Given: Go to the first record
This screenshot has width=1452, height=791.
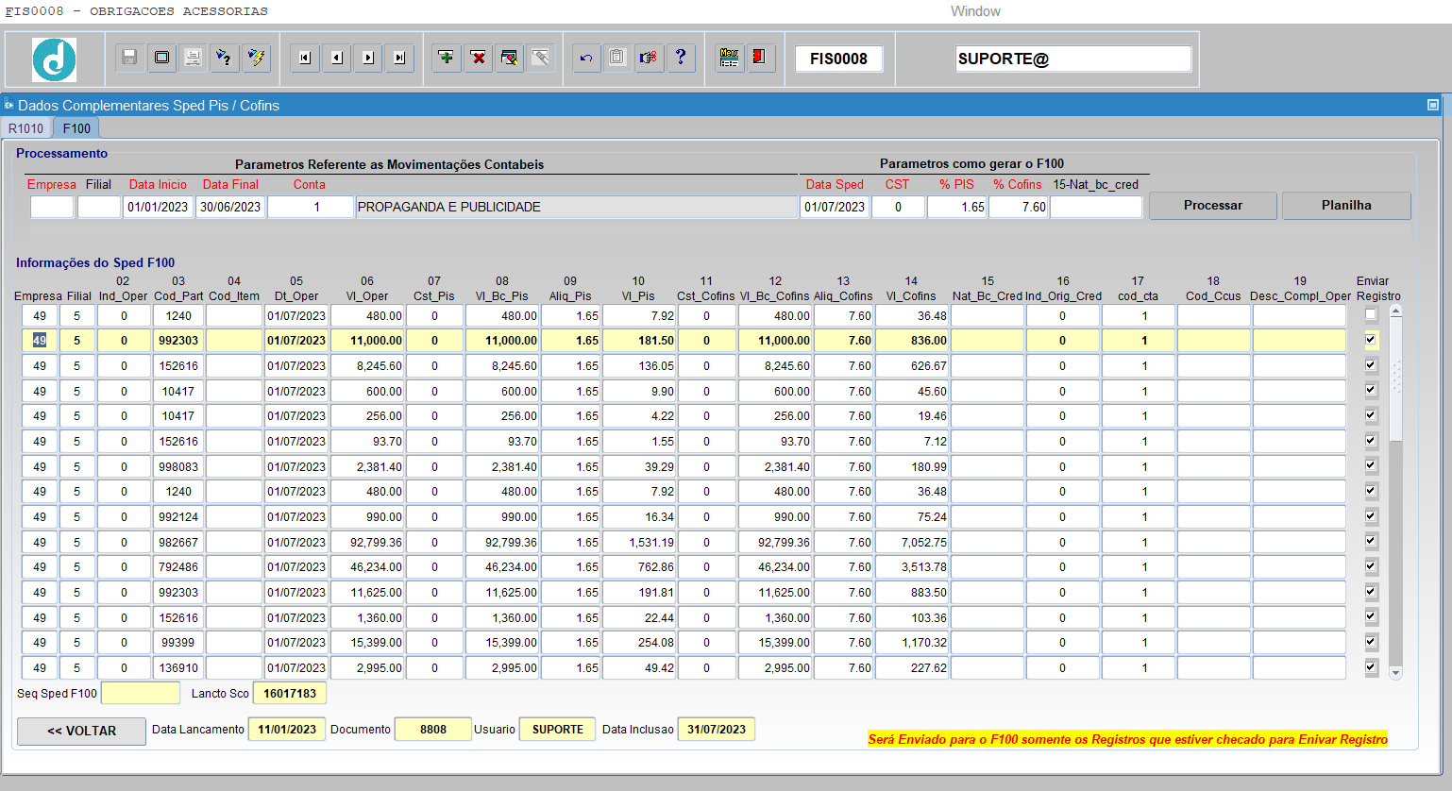Looking at the screenshot, I should tap(304, 58).
